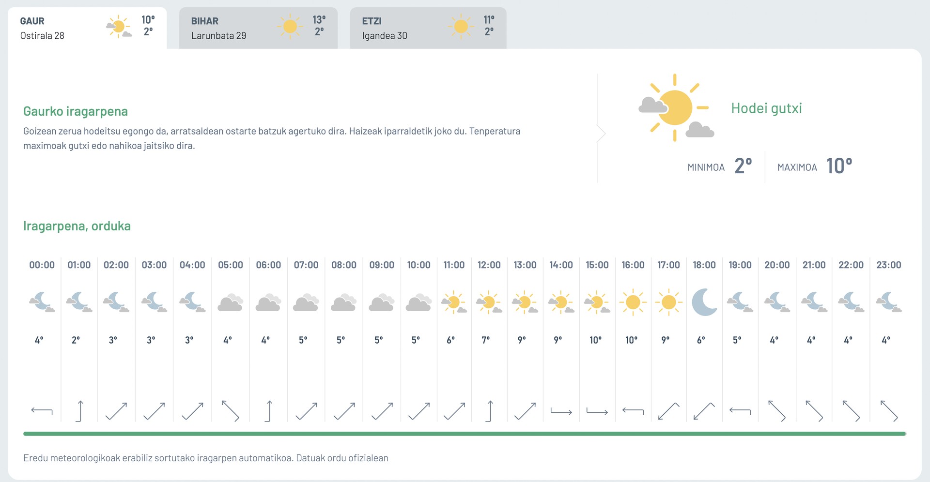Open the ETZI Igandea 30 tab
Screen dimensions: 930x482
click(428, 28)
